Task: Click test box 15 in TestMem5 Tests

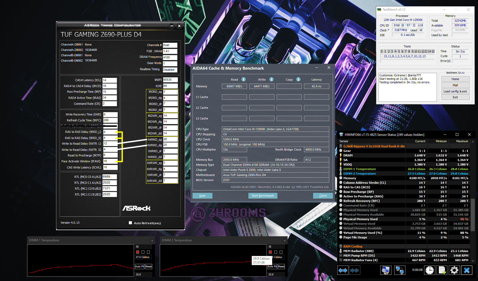Action: click(433, 51)
